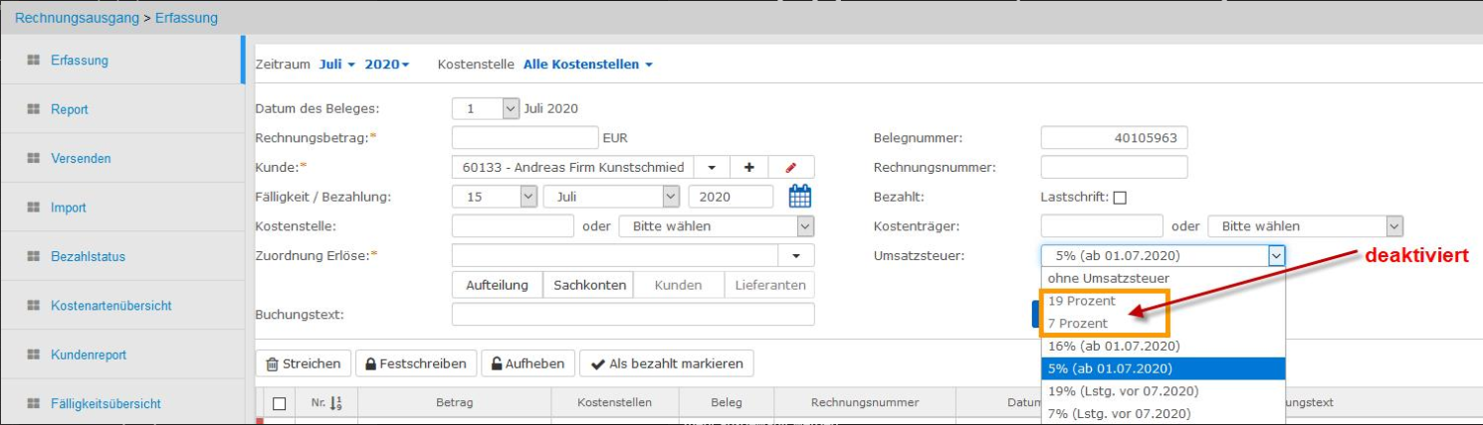
Task: Select the 19 Prozent option
Action: tap(1164, 301)
